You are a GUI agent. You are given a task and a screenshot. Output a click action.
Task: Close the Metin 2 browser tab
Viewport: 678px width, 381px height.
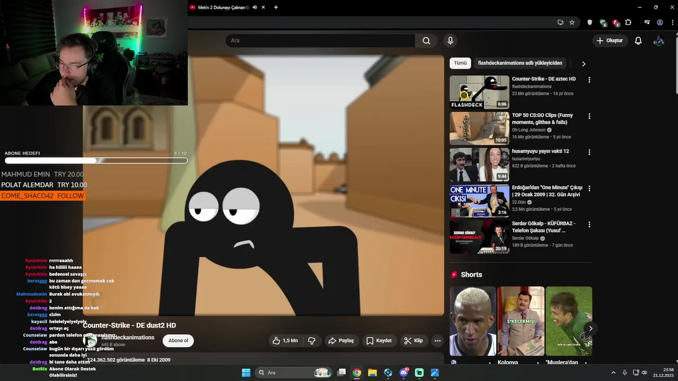(263, 7)
